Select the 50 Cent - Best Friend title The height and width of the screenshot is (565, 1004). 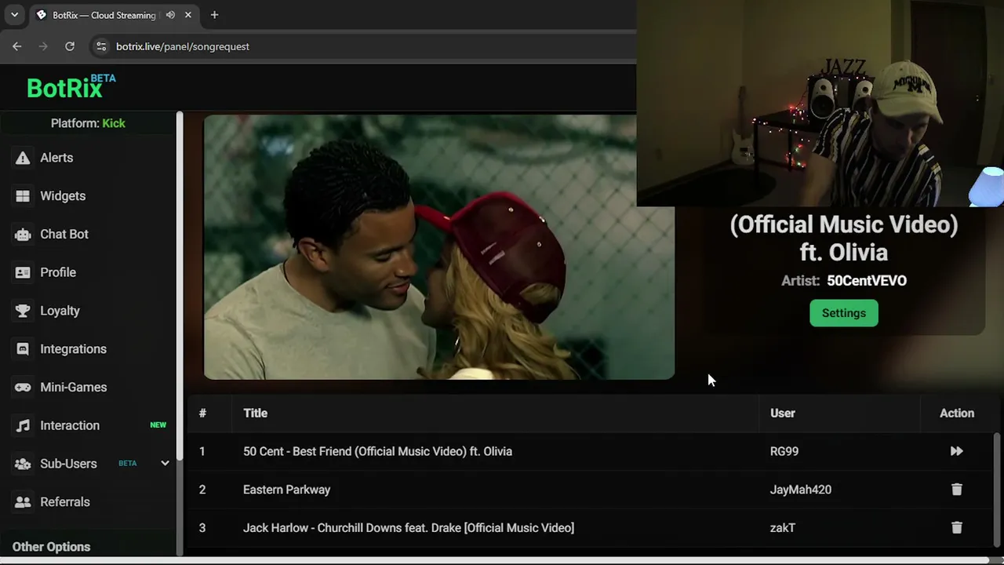[x=377, y=451]
